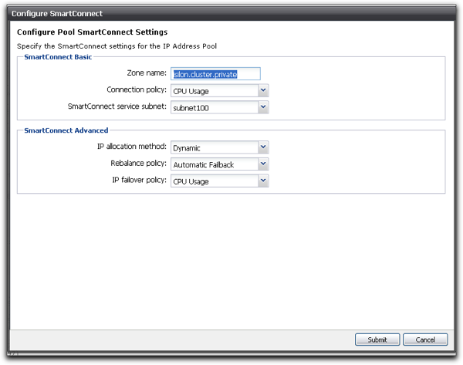Click the 'Connection policy:' label
The image size is (463, 365).
coord(137,90)
